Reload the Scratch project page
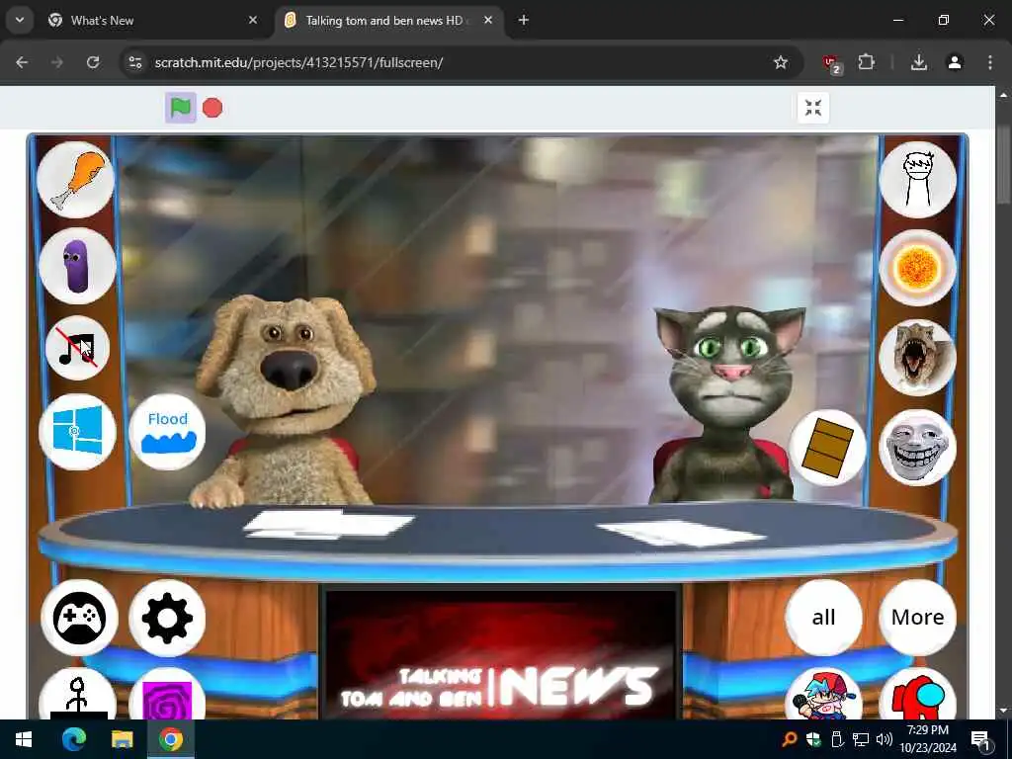The height and width of the screenshot is (759, 1012). coord(93,62)
